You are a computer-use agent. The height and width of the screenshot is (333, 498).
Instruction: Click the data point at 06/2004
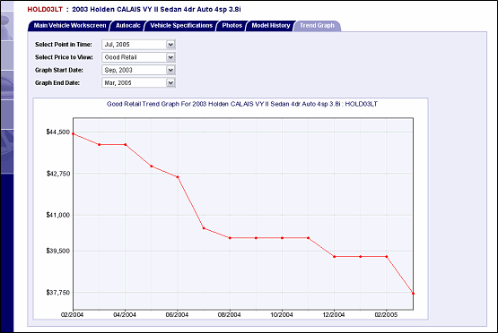click(178, 177)
